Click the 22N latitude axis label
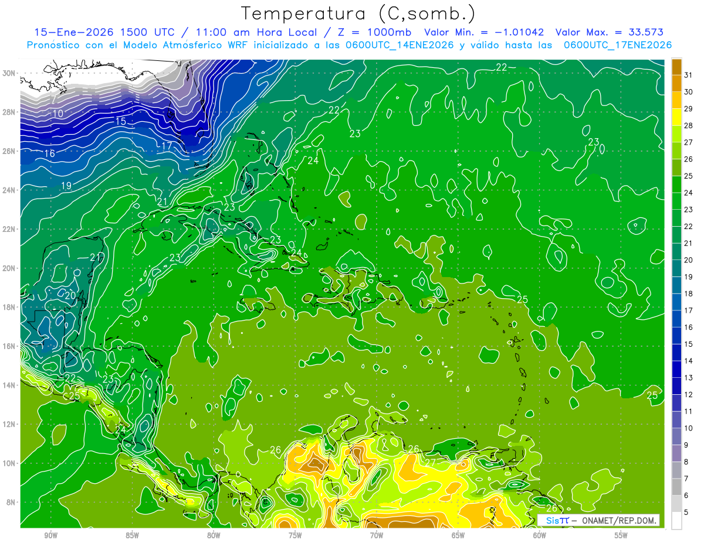 (9, 229)
